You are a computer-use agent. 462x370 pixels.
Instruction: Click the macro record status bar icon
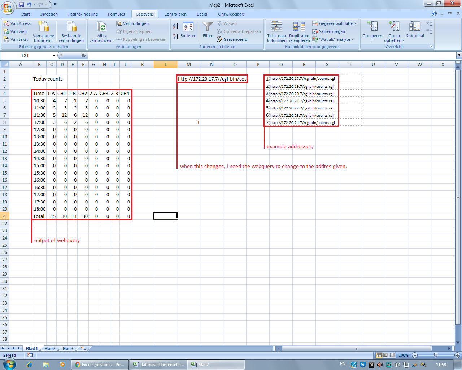click(30, 355)
